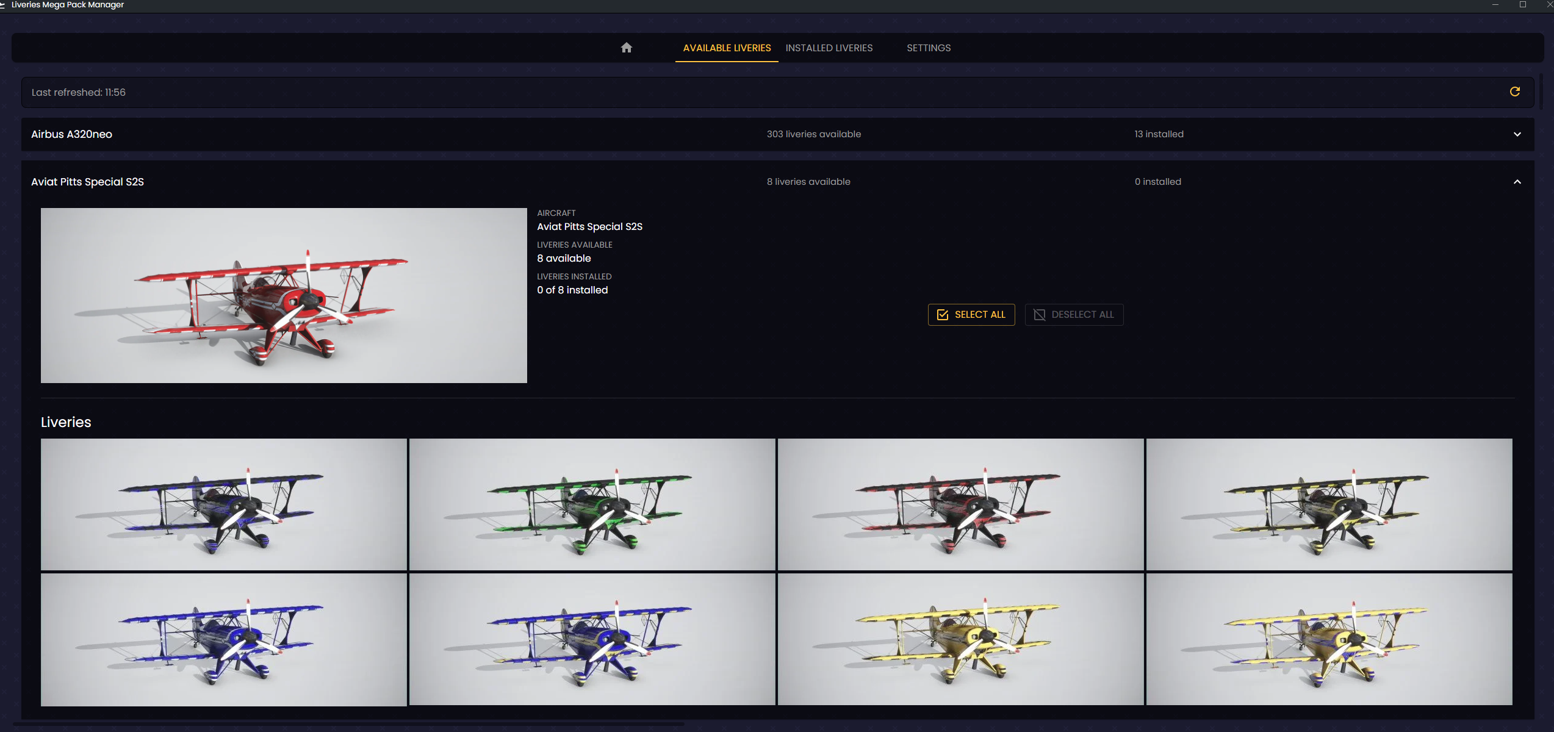Expand the Airbus A320neo chevron
Viewport: 1554px width, 732px height.
[1517, 134]
